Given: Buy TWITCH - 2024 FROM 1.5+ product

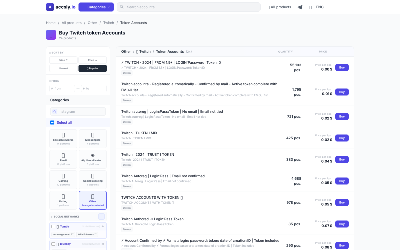Looking at the screenshot, I should point(342,67).
